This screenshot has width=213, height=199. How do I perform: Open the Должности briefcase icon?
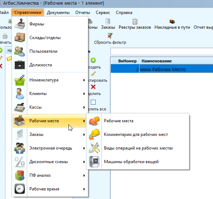20,65
